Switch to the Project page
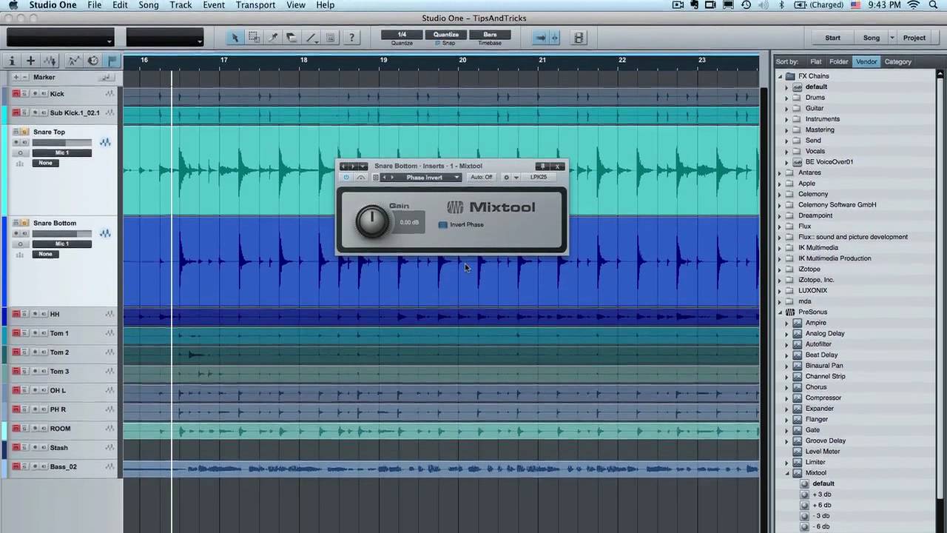Screen dimensions: 947x533 coord(914,38)
